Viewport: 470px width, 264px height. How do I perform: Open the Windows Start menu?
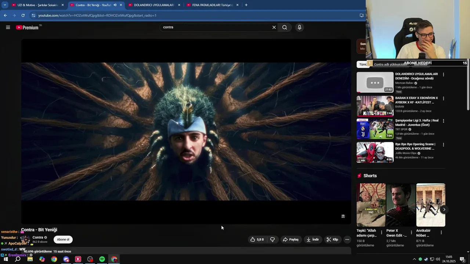6,259
